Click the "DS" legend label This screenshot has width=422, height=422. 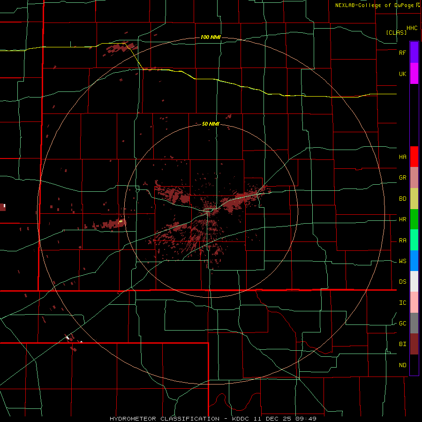[x=402, y=282]
